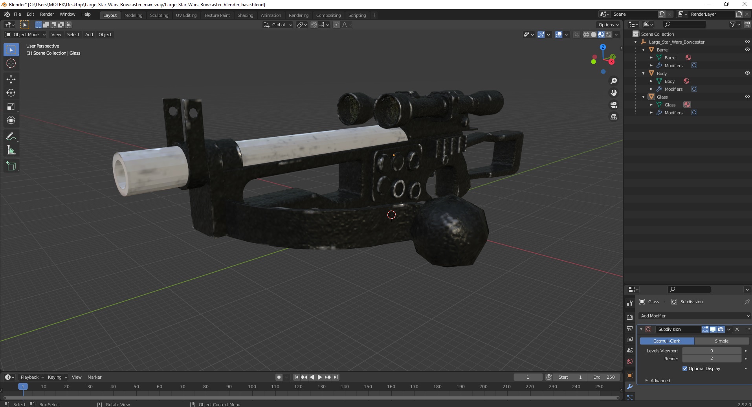Open Tool properties tab icon

point(630,303)
